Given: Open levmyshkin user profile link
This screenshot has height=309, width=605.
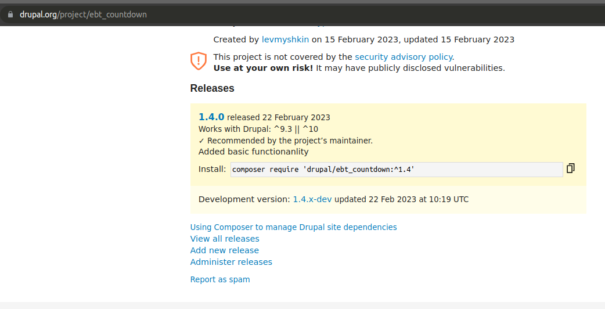Looking at the screenshot, I should [x=285, y=39].
